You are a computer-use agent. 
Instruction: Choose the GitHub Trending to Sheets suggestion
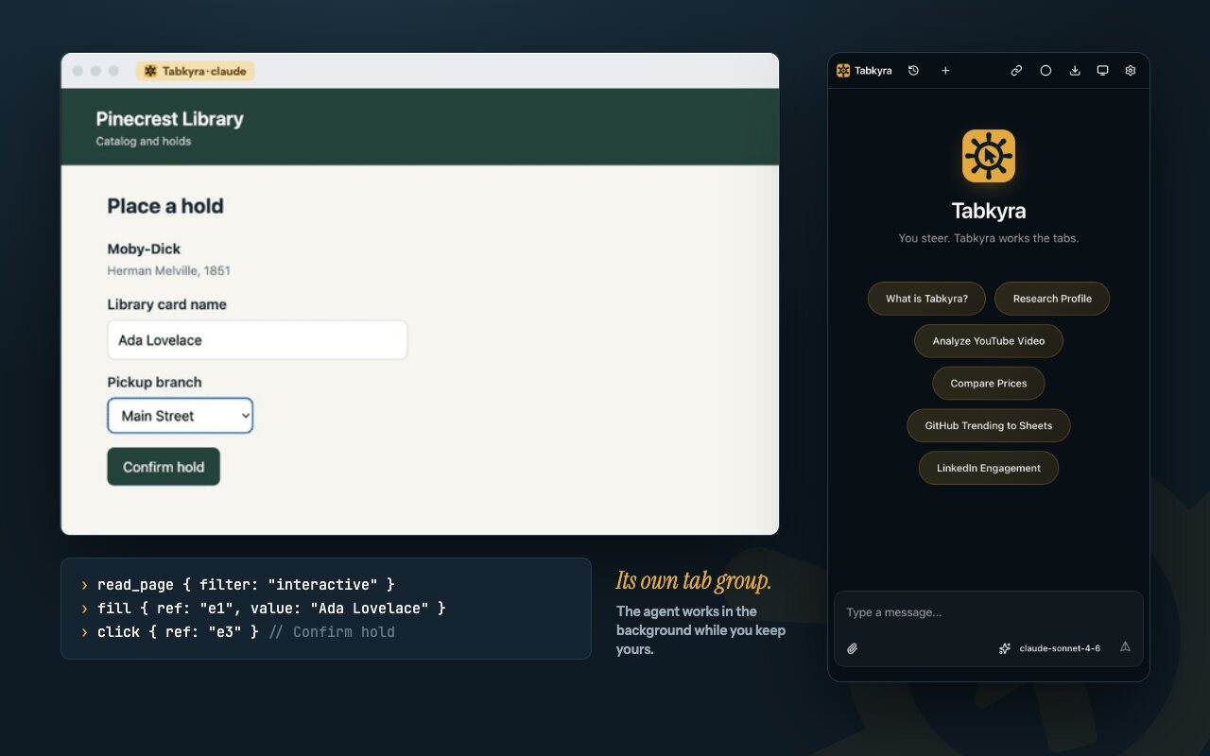(989, 425)
